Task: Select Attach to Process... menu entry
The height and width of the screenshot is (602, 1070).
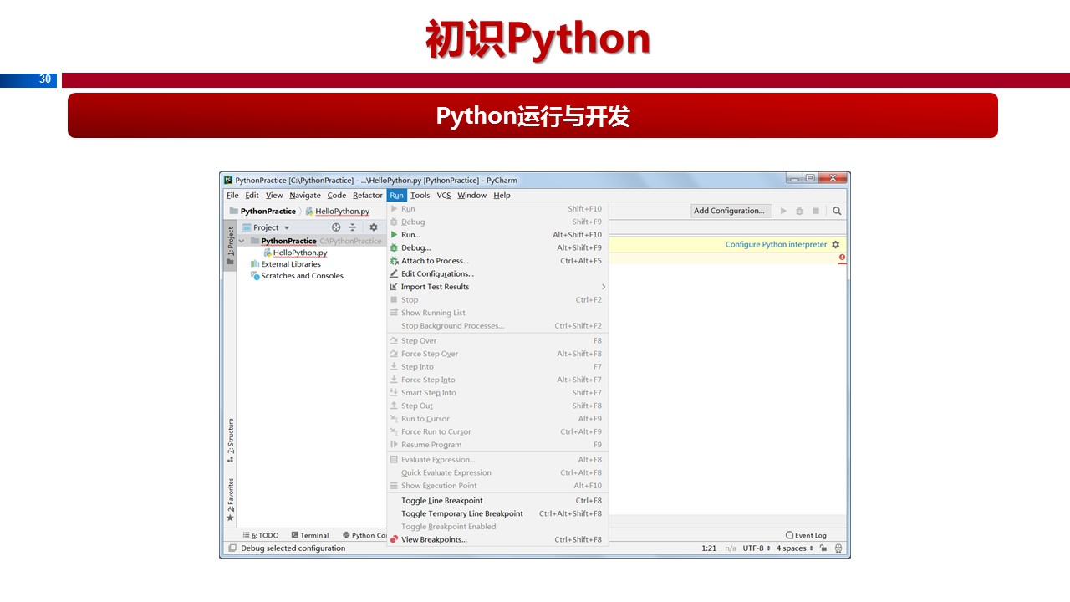Action: (x=497, y=261)
